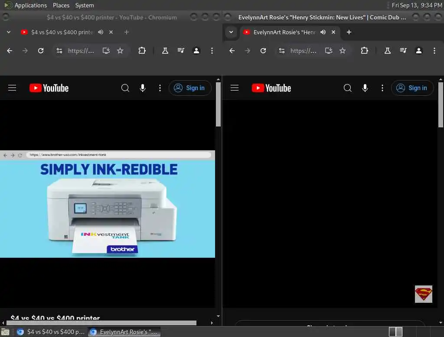This screenshot has height=337, width=444.
Task: Click Sign in on left YouTube page
Action: click(190, 88)
